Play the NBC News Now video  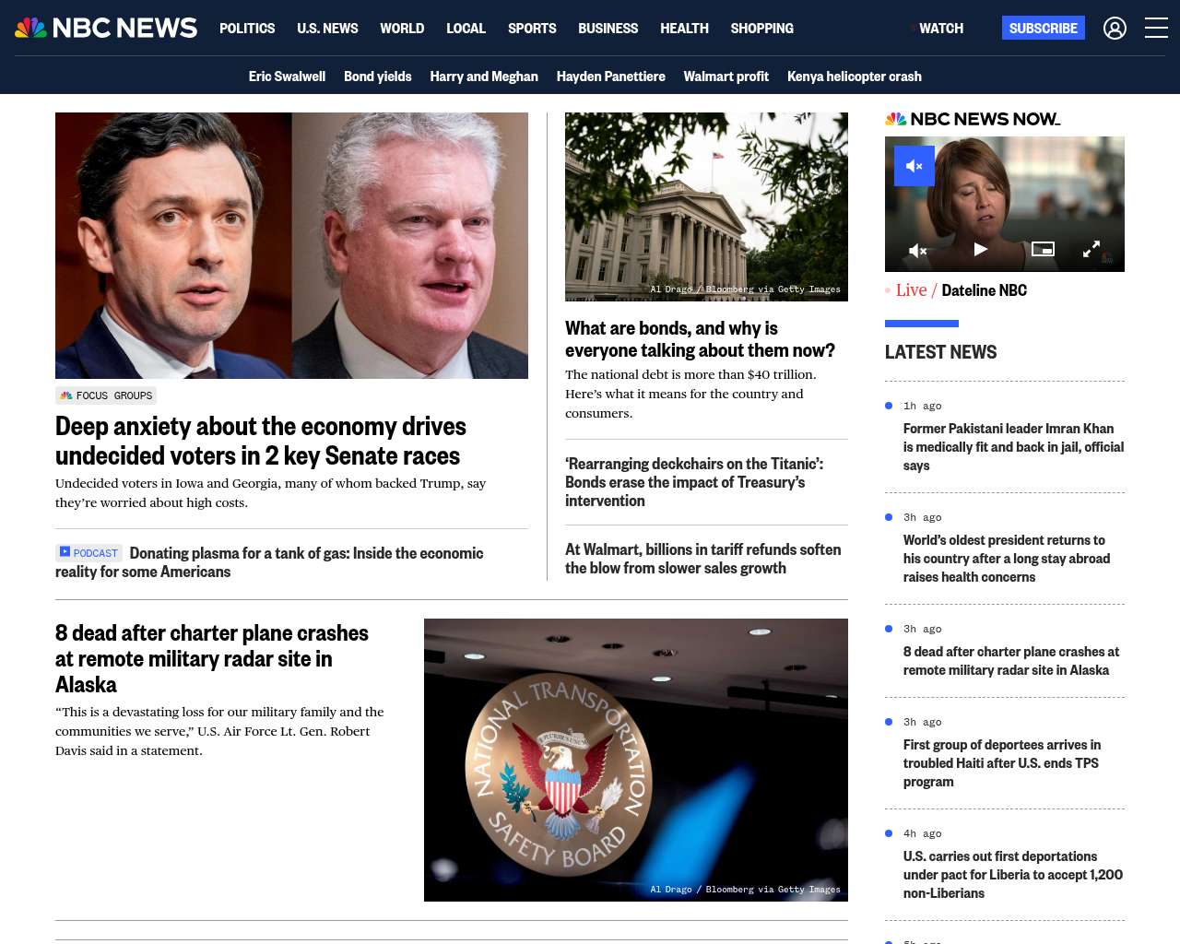click(981, 249)
